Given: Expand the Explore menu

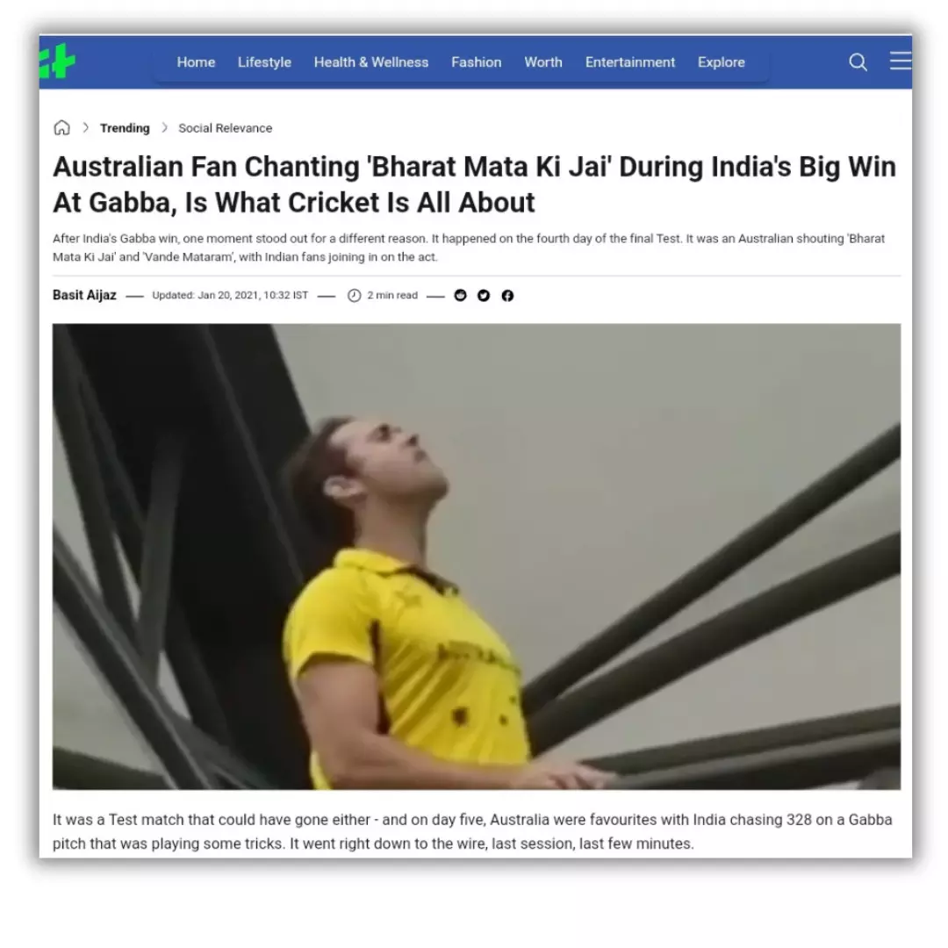Looking at the screenshot, I should [722, 61].
